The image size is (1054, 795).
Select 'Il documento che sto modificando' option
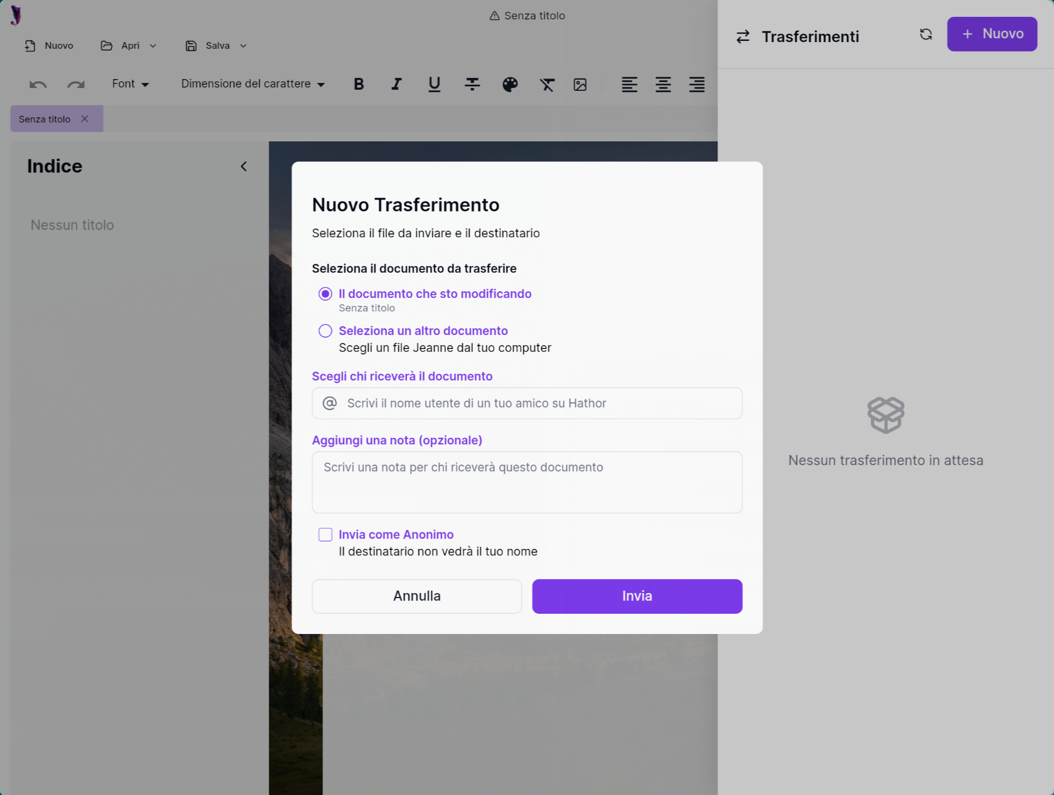(325, 294)
